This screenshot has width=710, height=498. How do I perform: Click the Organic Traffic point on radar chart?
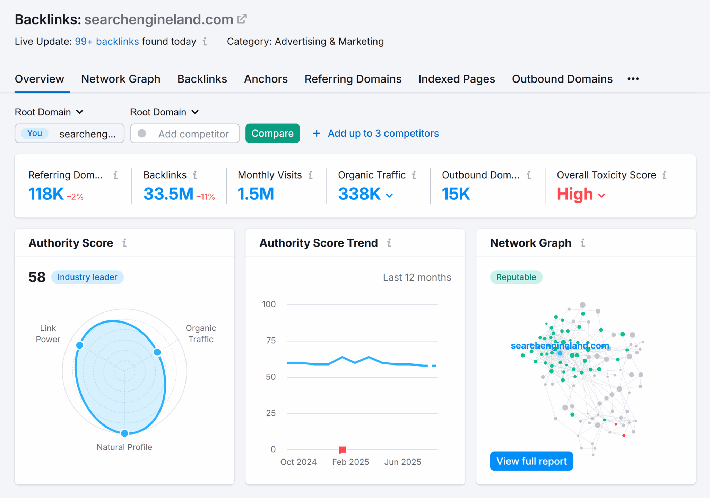pos(157,352)
